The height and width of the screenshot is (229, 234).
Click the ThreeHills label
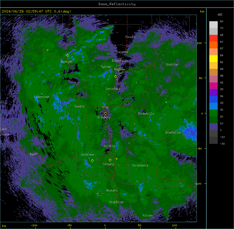coord(146,114)
